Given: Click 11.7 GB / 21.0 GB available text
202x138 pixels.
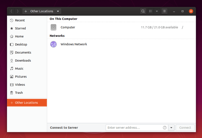Looking at the screenshot, I should 159,27.
